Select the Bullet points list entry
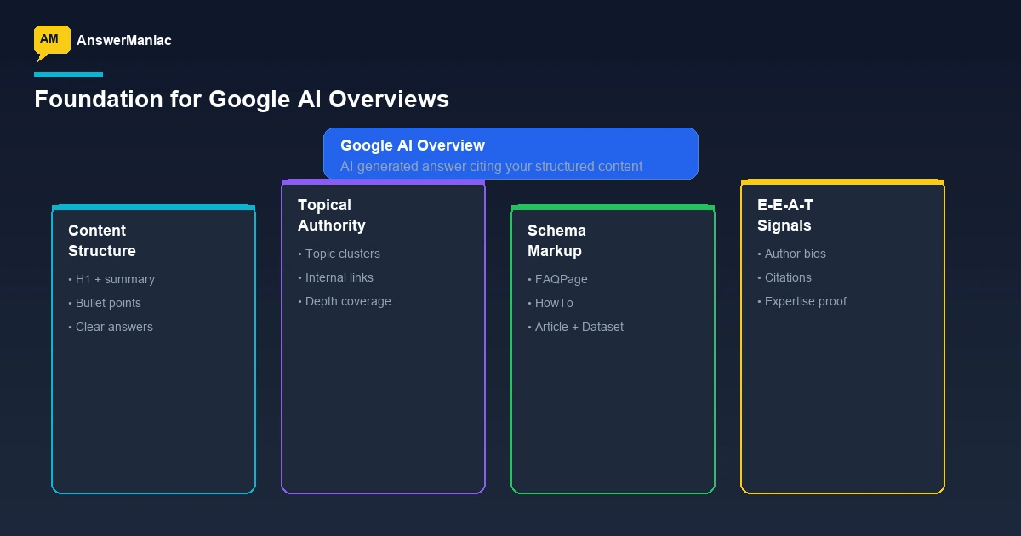 tap(104, 303)
